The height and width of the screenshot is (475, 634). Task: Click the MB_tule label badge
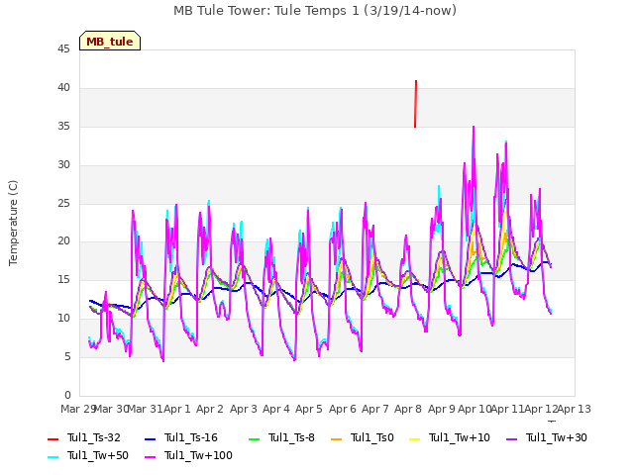click(x=110, y=41)
